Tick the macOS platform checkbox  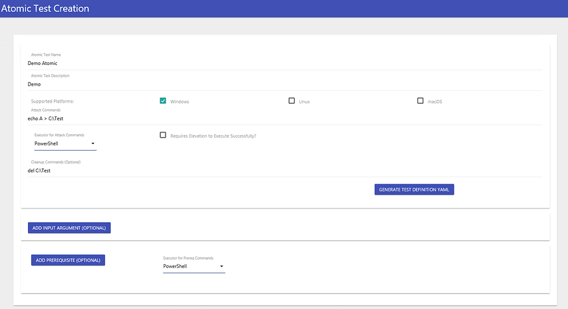tap(420, 101)
